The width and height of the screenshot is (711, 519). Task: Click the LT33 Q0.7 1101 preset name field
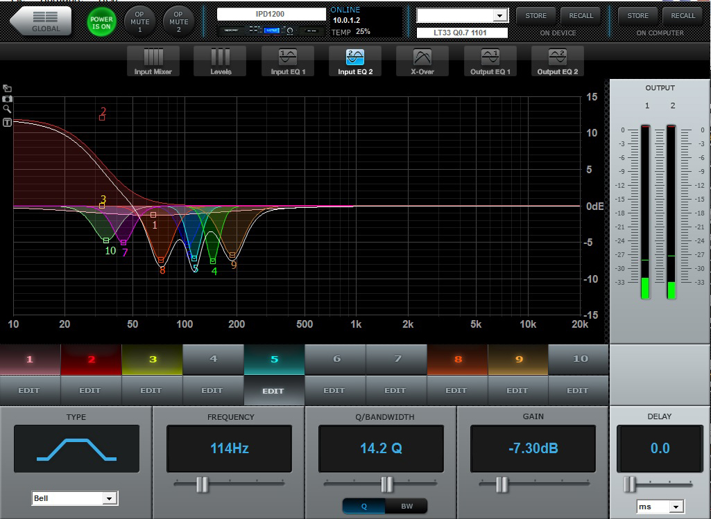(x=462, y=33)
